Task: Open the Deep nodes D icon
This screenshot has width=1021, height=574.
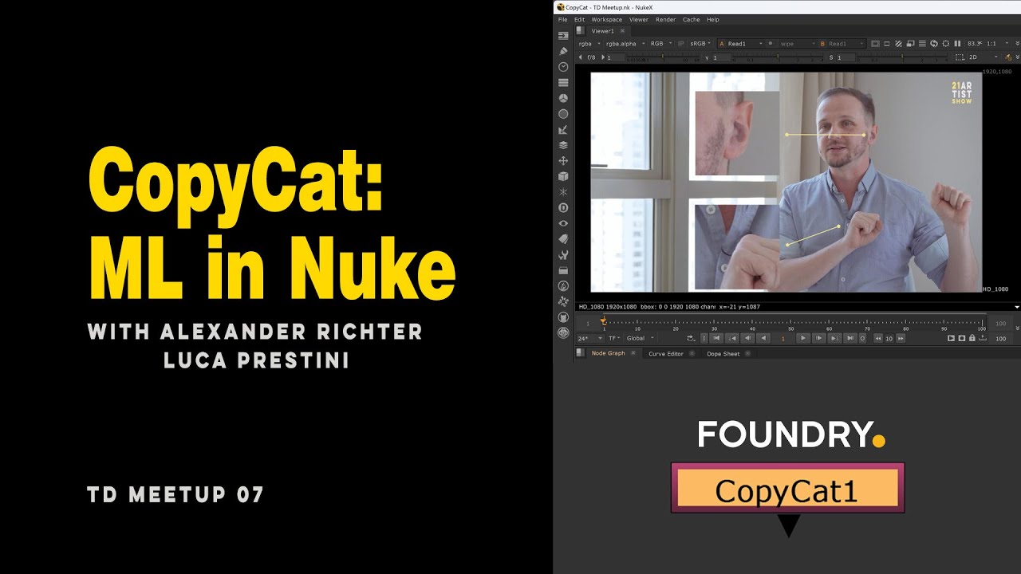Action: (563, 207)
